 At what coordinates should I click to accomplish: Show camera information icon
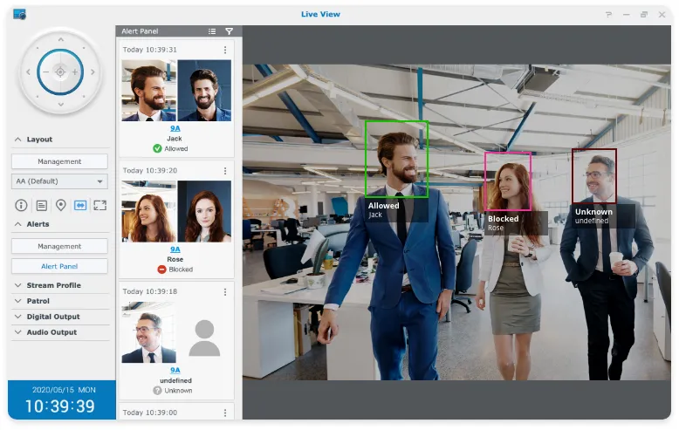coord(22,206)
